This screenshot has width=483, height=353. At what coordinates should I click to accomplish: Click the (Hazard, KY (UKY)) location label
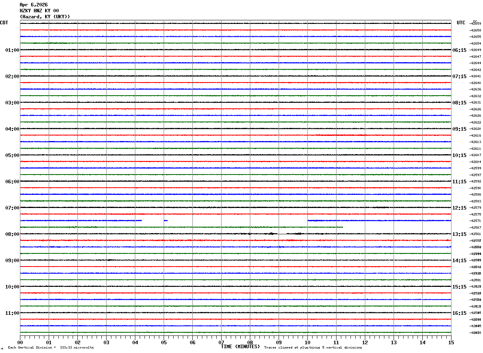pos(45,17)
